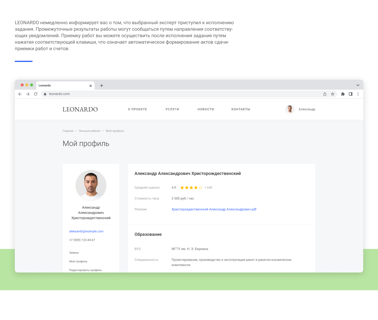Toggle the browser side panel icon

351,94
